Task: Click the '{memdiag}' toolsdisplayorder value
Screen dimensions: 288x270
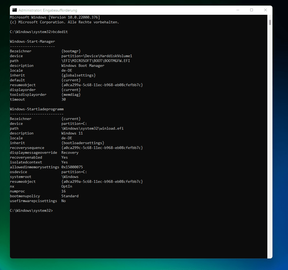Action: (x=71, y=95)
